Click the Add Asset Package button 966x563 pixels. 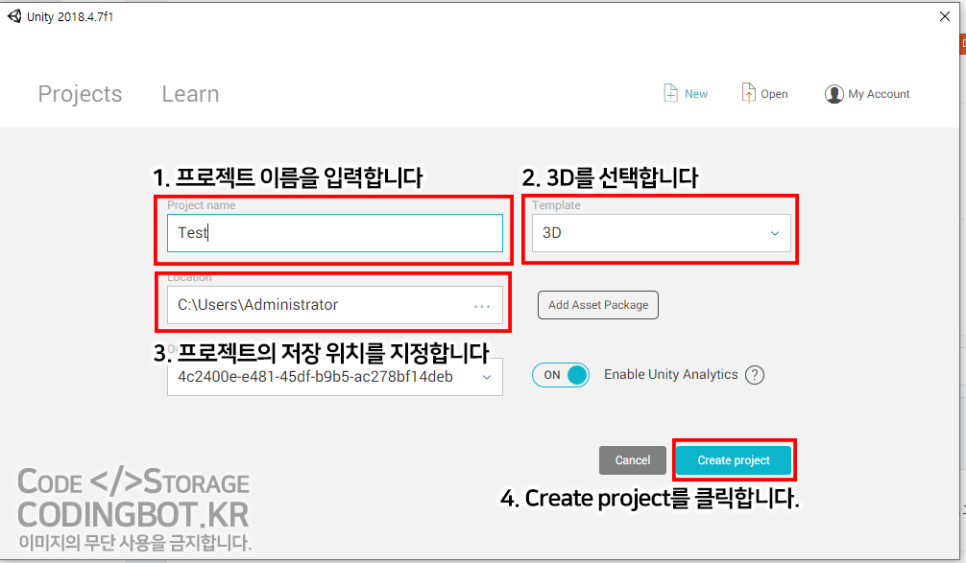click(598, 305)
